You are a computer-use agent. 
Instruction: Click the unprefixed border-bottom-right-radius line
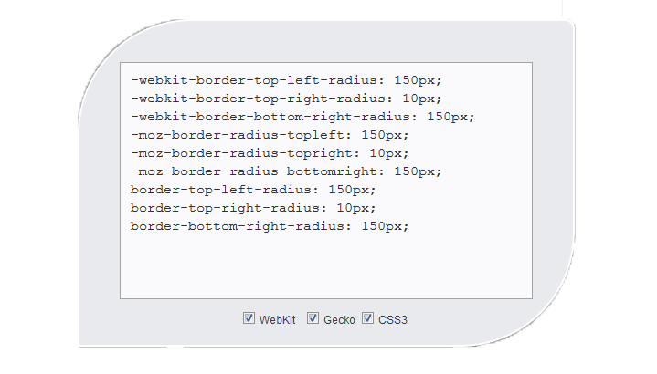tap(270, 226)
